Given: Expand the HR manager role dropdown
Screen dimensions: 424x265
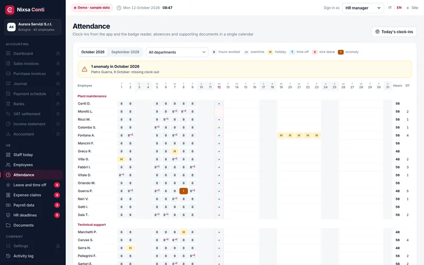Looking at the screenshot, I should (x=363, y=8).
